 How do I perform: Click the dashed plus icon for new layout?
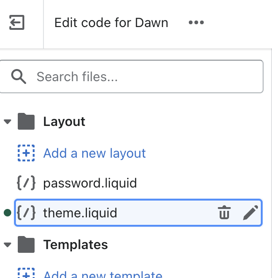(x=26, y=153)
